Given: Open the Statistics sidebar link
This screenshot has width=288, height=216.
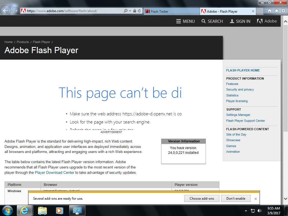Looking at the screenshot, I should pyautogui.click(x=232, y=95).
